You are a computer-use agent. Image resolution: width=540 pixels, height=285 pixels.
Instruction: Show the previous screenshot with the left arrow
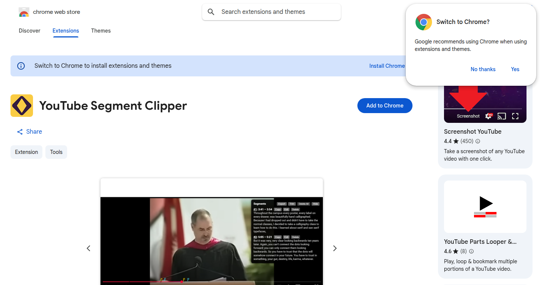click(88, 248)
